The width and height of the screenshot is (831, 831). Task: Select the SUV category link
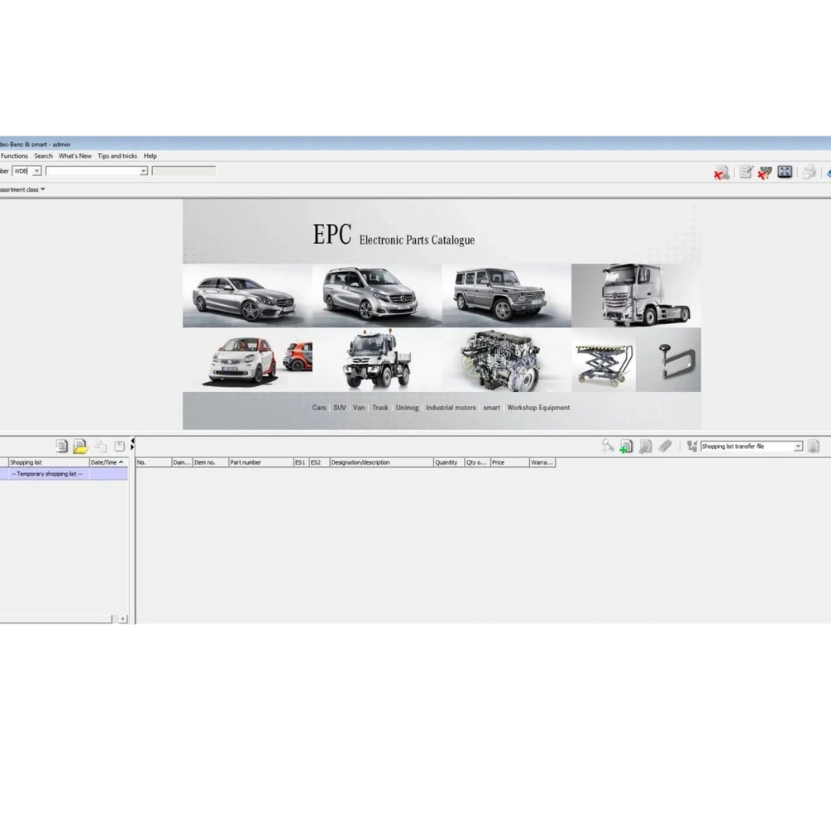340,408
